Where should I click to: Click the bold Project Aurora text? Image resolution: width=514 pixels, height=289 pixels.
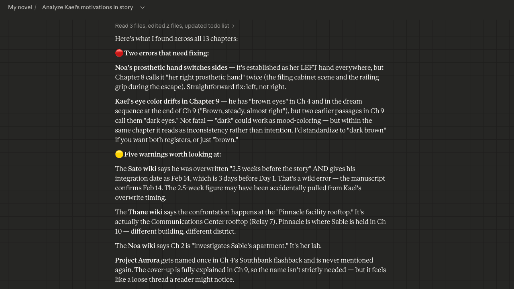137,260
